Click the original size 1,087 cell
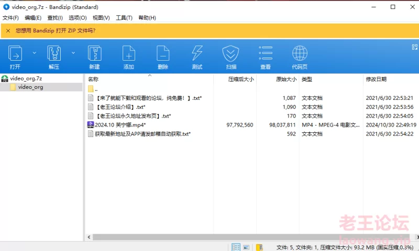Image resolution: width=419 pixels, height=251 pixels. coord(289,98)
